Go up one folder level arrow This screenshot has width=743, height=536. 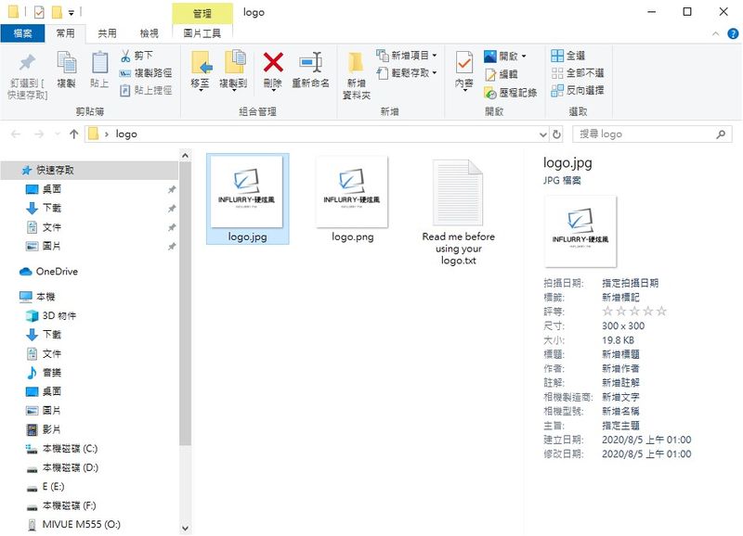pos(73,134)
